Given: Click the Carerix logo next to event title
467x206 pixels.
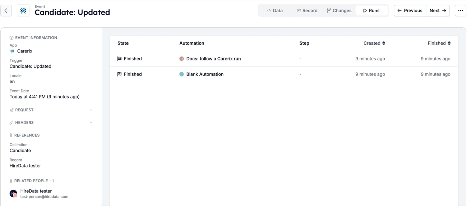Looking at the screenshot, I should (23, 10).
